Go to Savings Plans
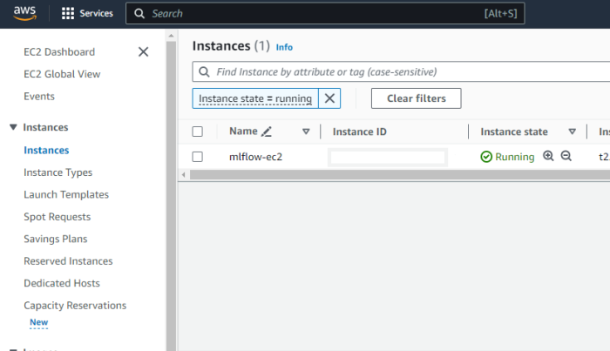 (x=56, y=239)
